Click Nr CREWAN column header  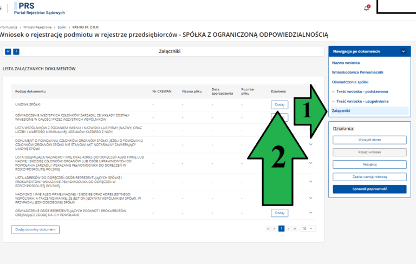point(162,91)
